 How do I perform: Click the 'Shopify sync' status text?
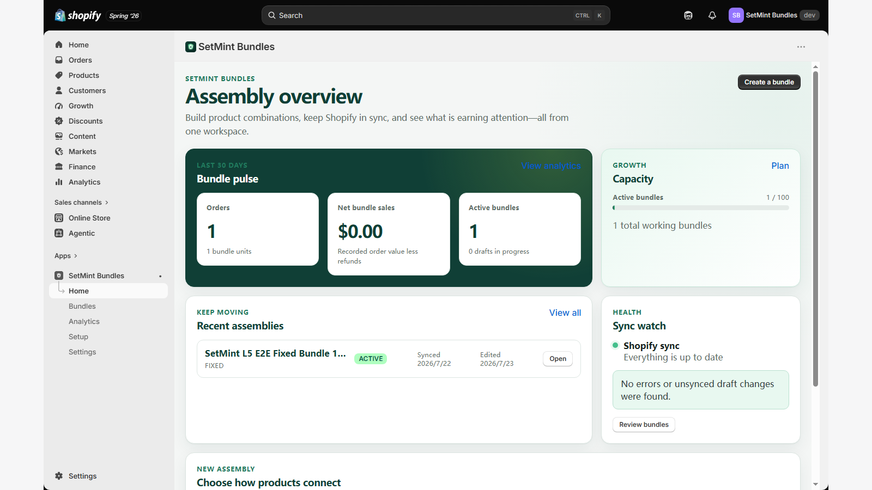pyautogui.click(x=651, y=346)
